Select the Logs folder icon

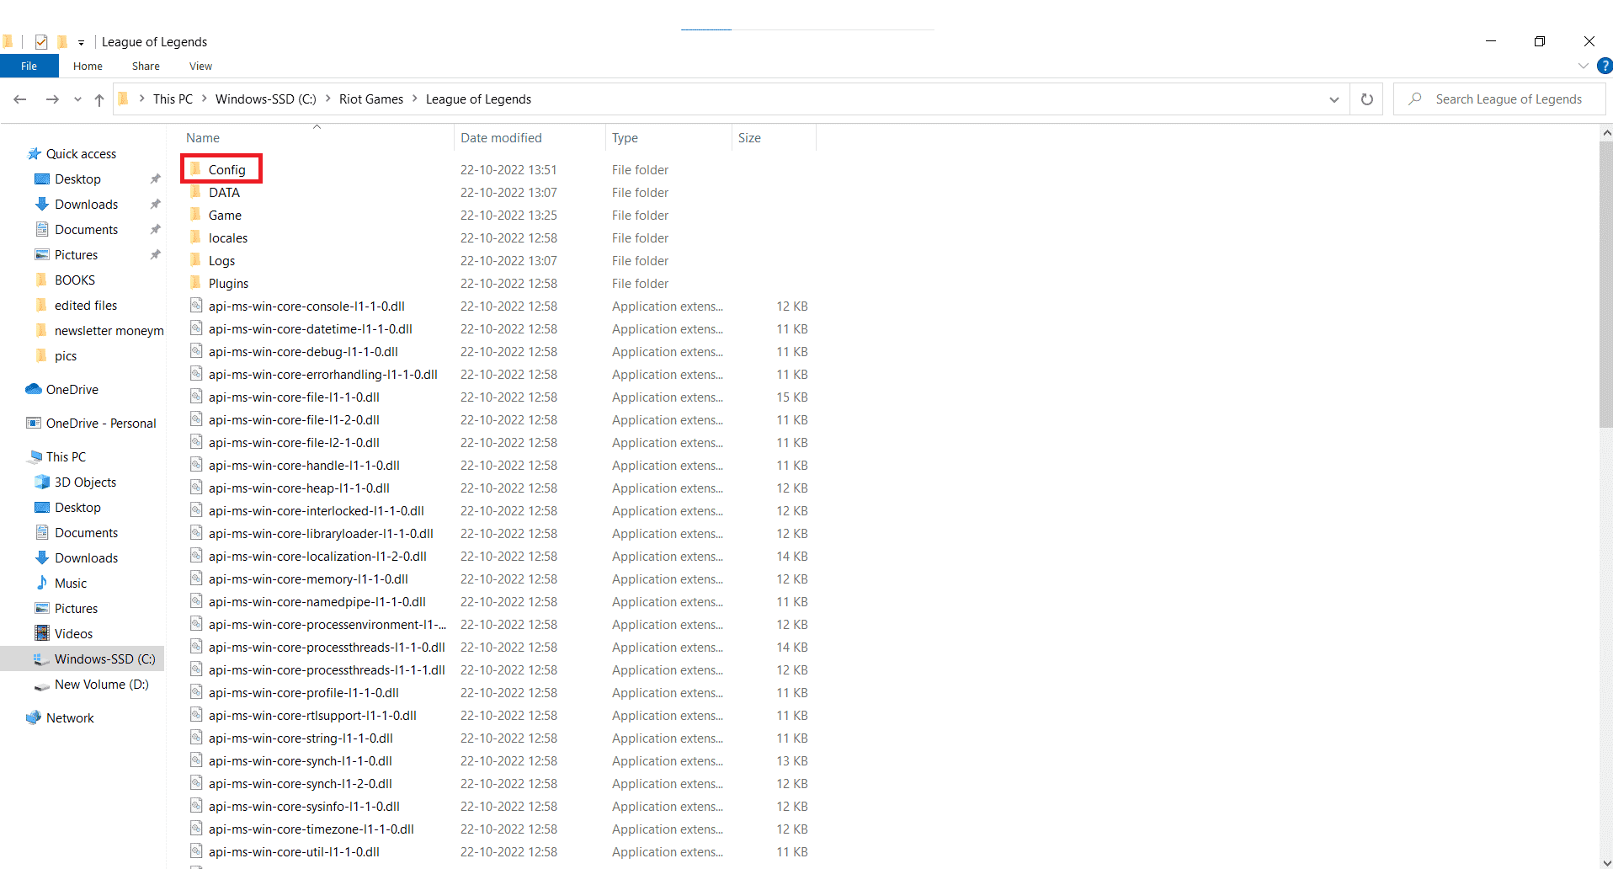click(195, 260)
